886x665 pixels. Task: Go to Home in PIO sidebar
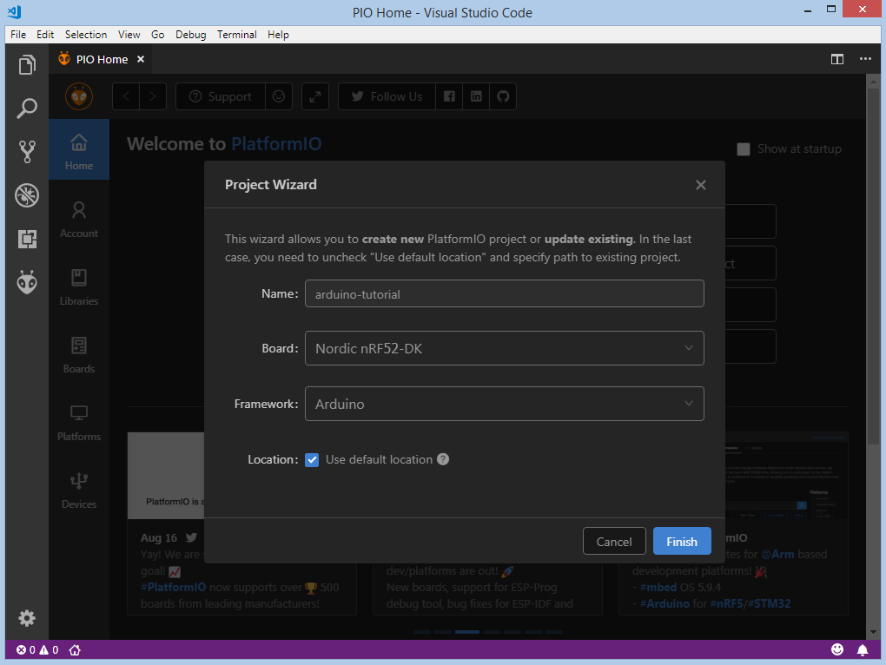(79, 149)
